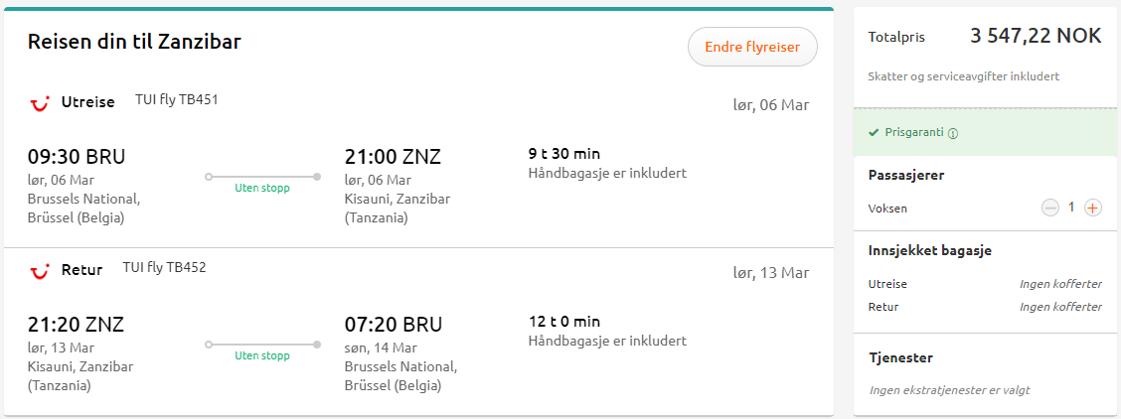
Task: Click the outbound Uten stopp route line
Action: pos(262,177)
